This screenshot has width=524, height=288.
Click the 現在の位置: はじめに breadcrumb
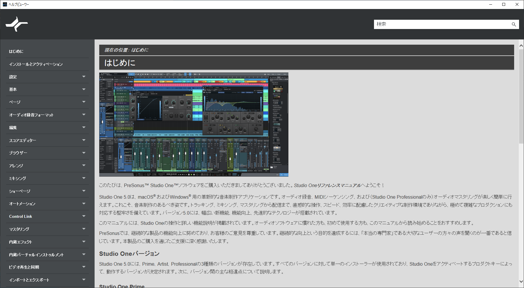coord(126,50)
